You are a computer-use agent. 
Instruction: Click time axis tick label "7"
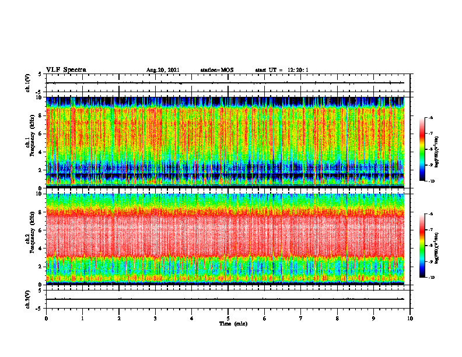301,318
